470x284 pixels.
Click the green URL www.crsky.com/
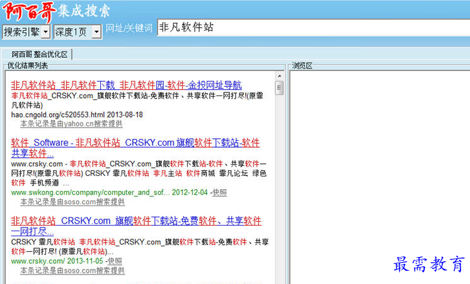coord(38,261)
